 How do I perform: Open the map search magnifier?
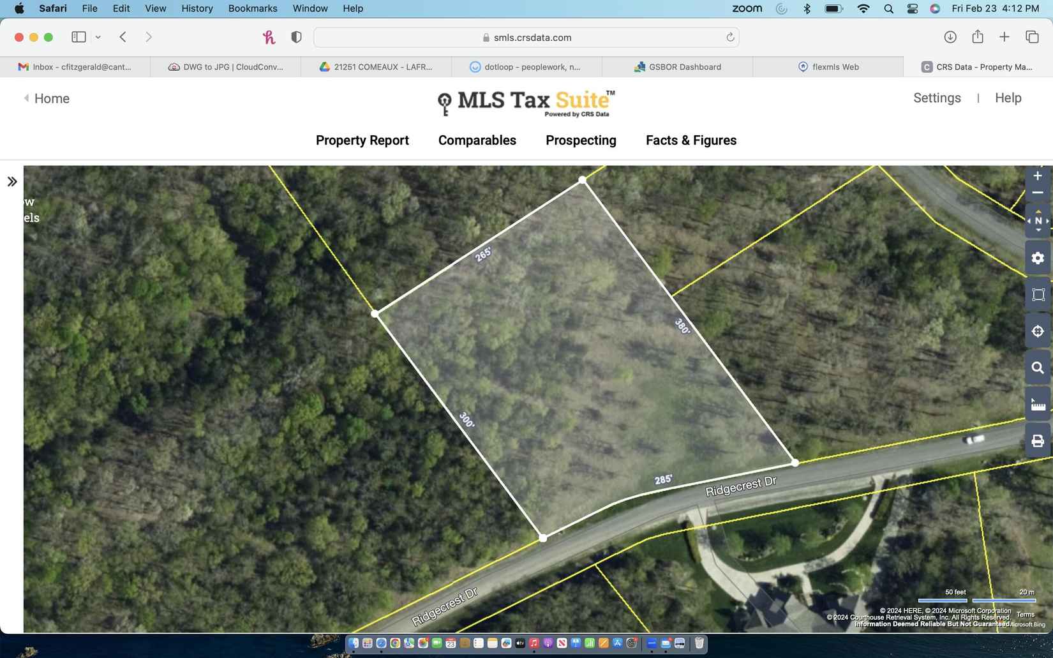1038,368
